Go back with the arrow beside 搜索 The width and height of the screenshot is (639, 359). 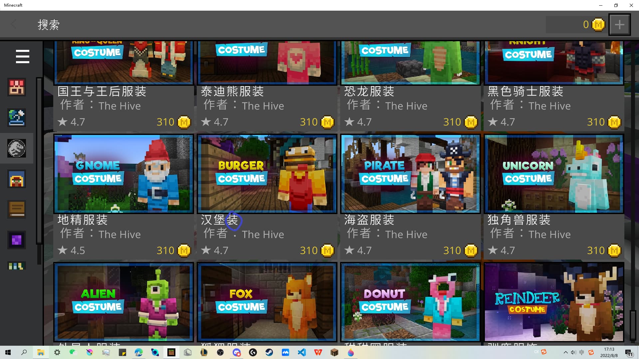14,24
